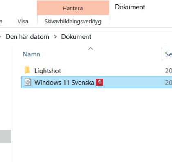Switch to the Skivavbildningsverktyg tab
172x162 pixels.
[x=73, y=21]
